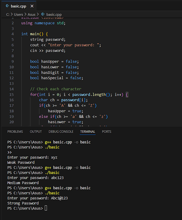Click line number 15 in the gutter
Screen dimensions: 182x220
pos(12,94)
